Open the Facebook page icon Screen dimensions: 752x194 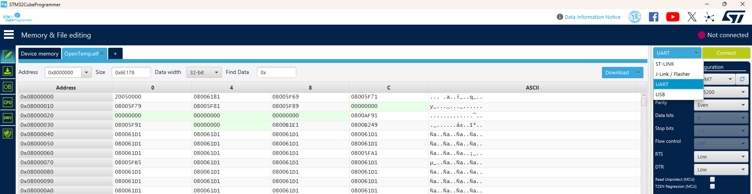pyautogui.click(x=653, y=17)
